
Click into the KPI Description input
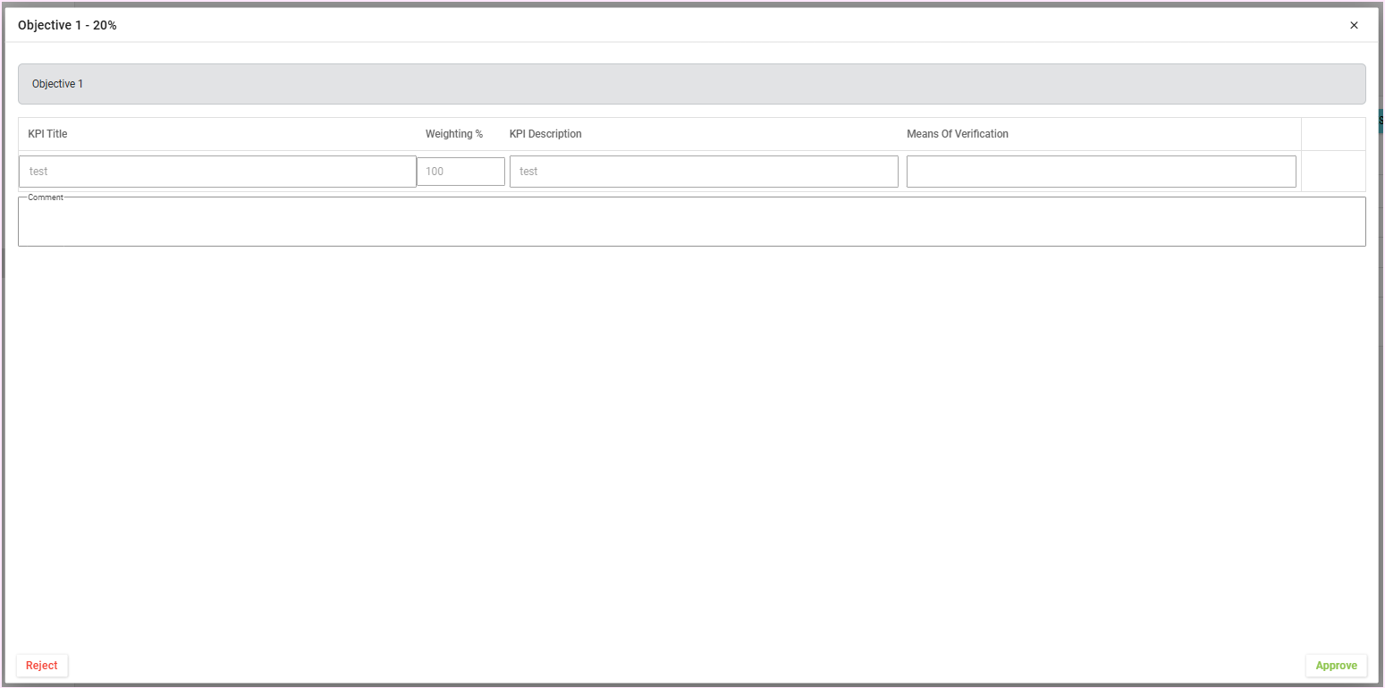pyautogui.click(x=704, y=172)
